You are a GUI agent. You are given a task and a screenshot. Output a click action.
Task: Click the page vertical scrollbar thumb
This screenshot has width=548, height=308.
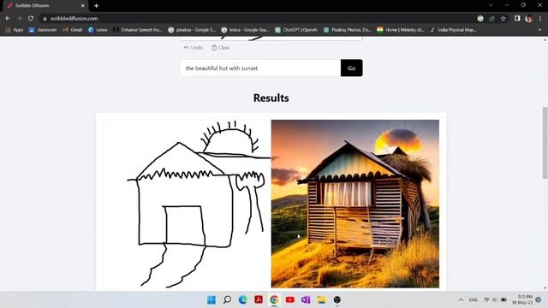pos(545,143)
